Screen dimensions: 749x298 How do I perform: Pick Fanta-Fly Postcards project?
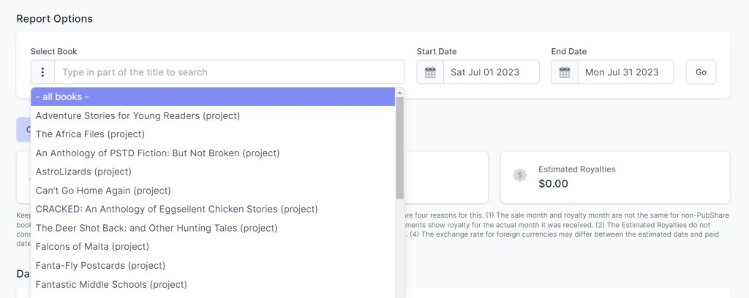coord(100,265)
